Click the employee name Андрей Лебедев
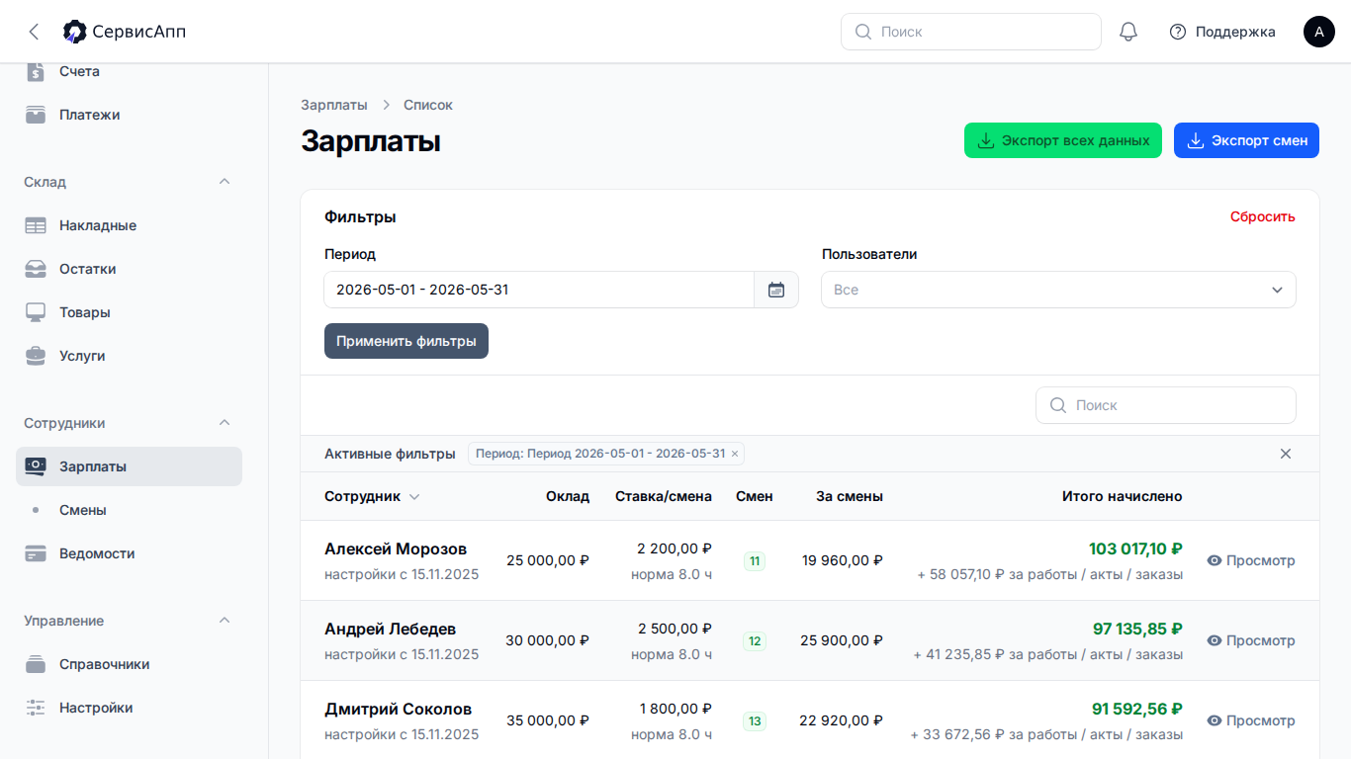Image resolution: width=1351 pixels, height=759 pixels. click(391, 630)
